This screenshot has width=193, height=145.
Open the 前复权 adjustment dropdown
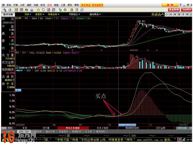pyautogui.click(x=39, y=14)
